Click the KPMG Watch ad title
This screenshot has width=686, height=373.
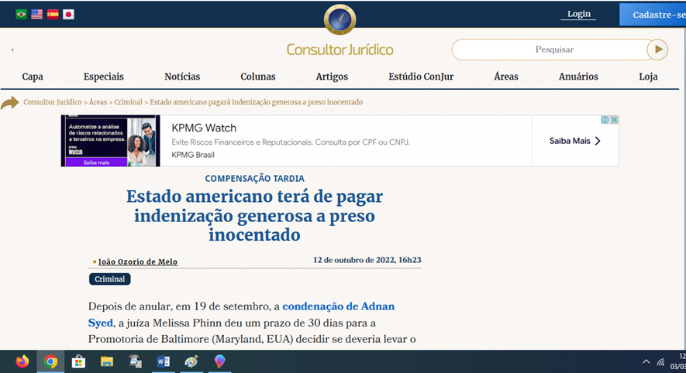coord(204,128)
